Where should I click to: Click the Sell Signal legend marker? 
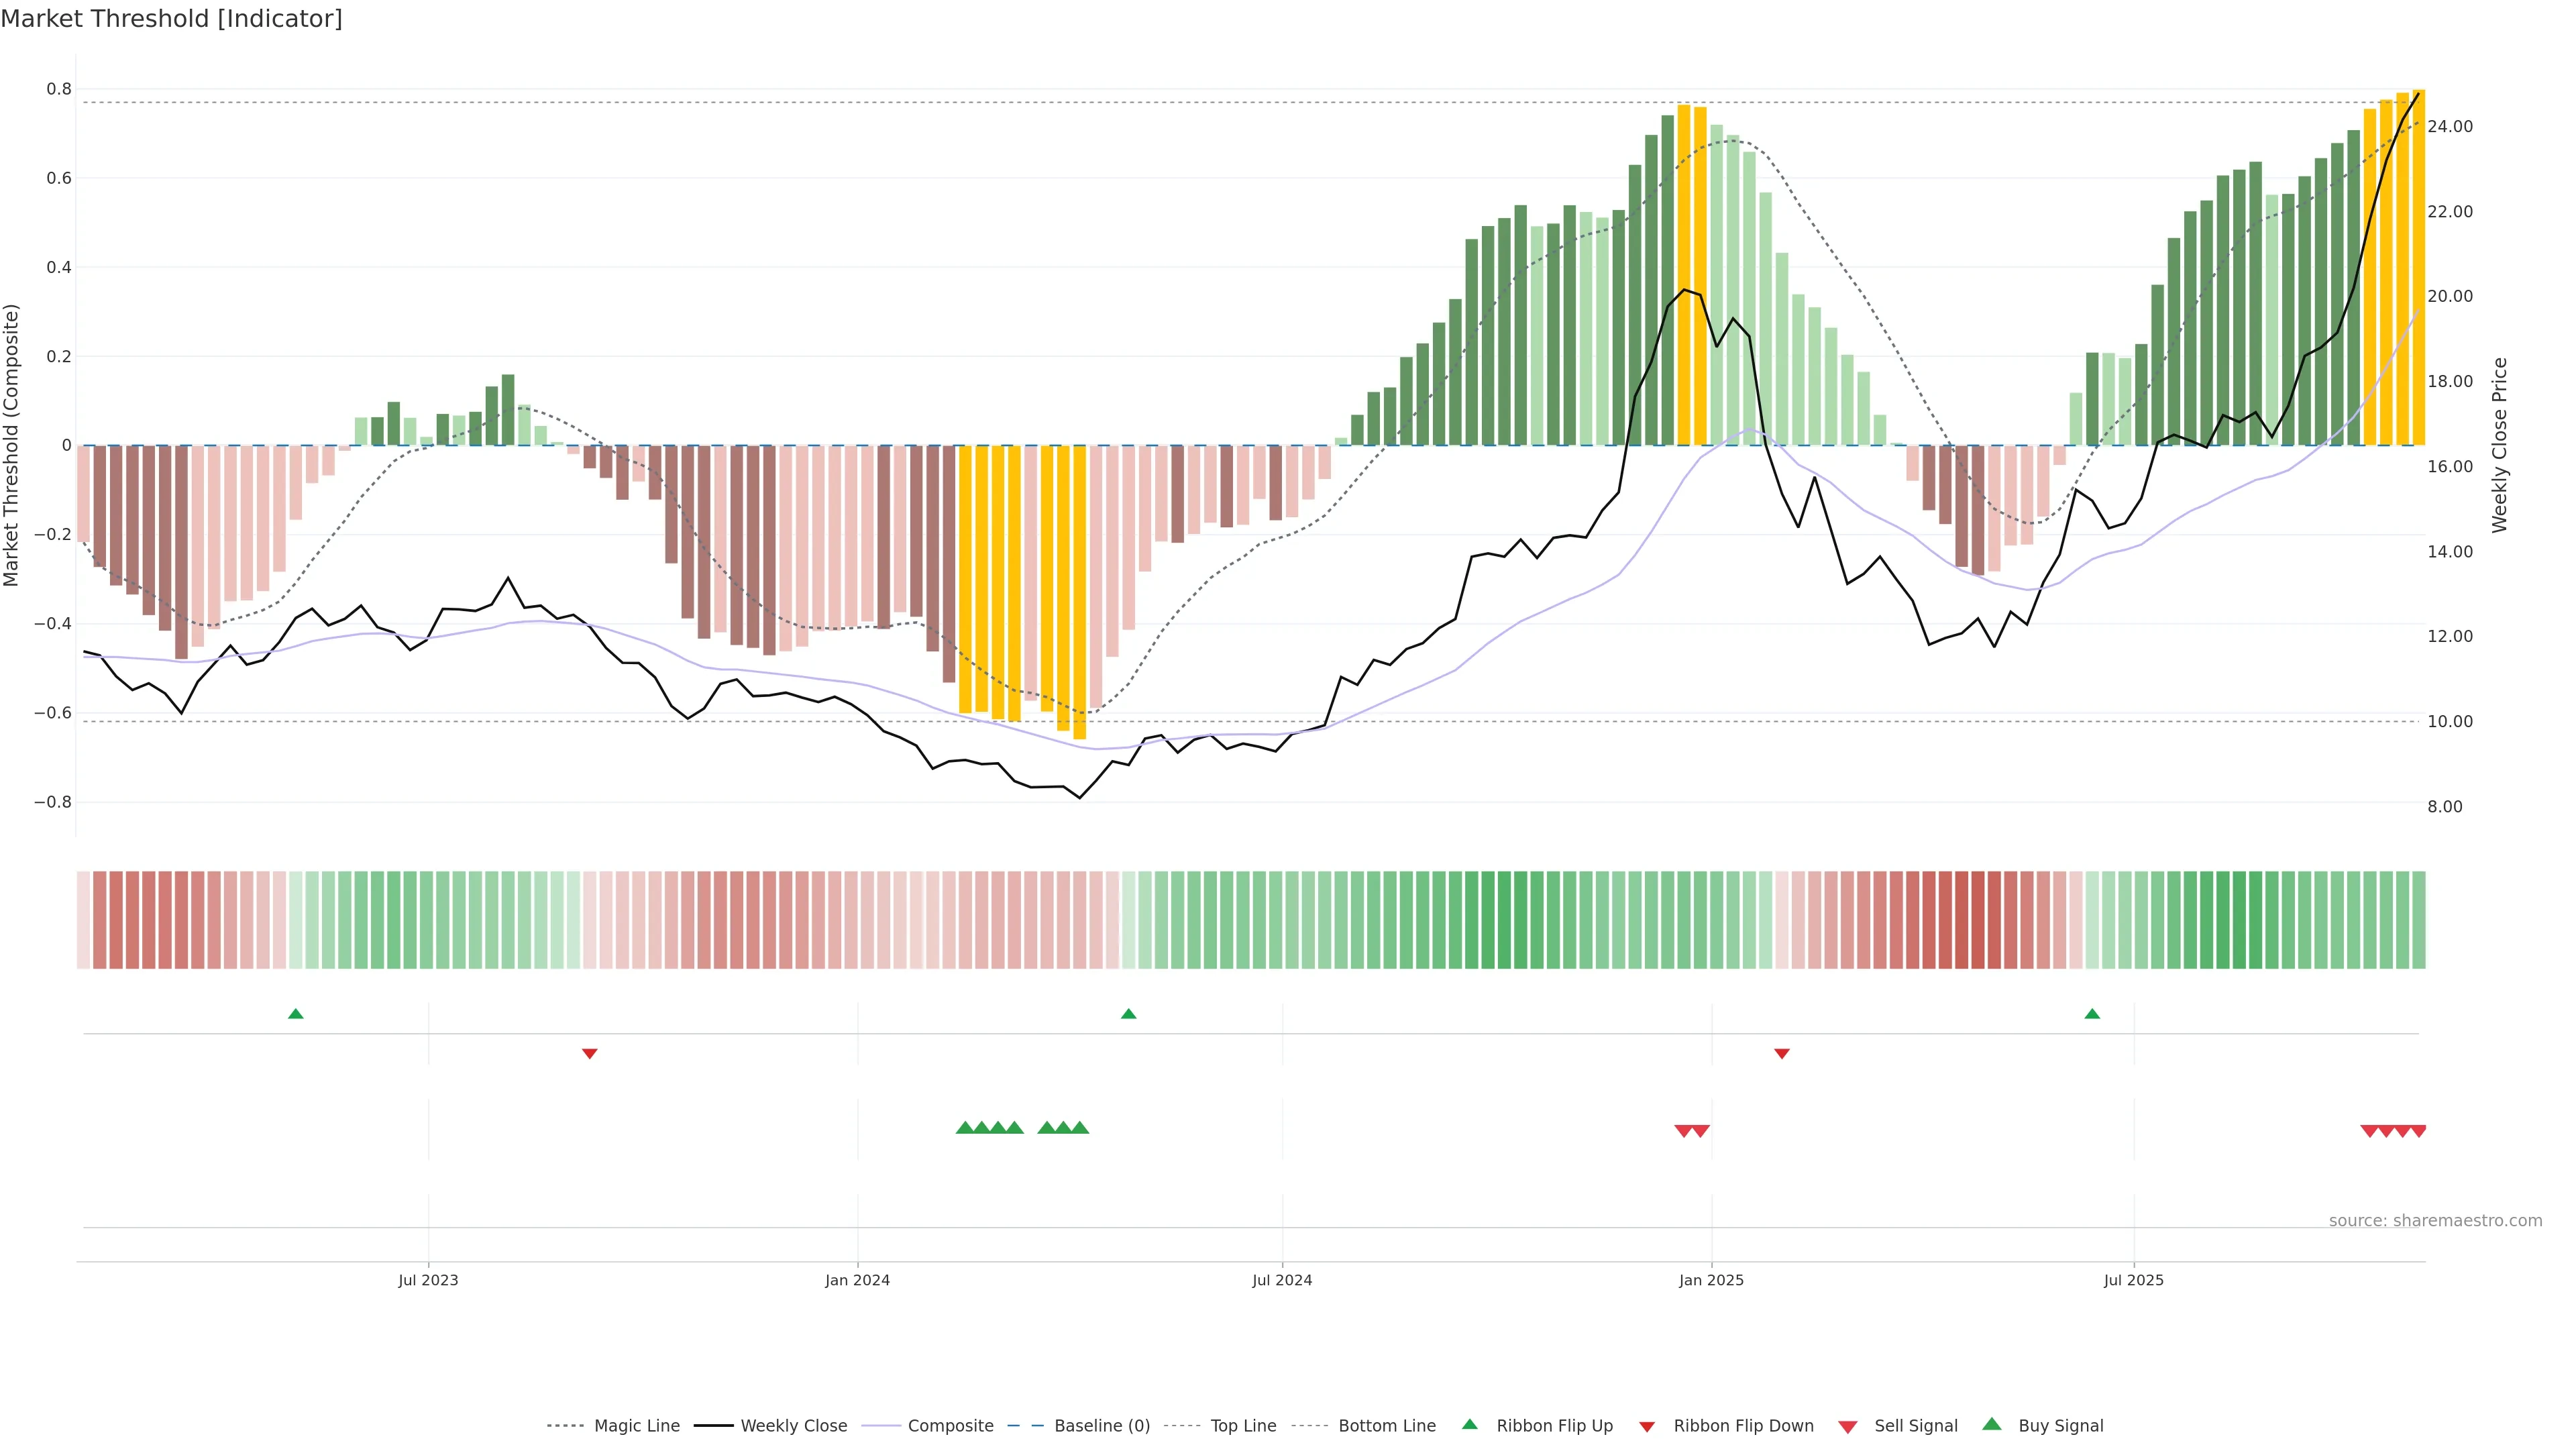1847,1426
